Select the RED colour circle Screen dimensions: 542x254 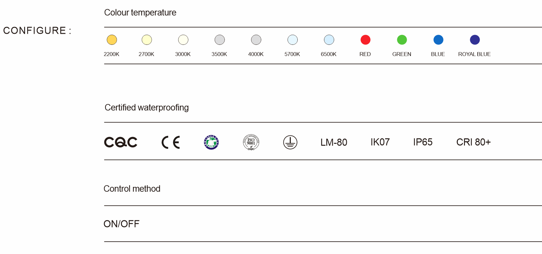(x=365, y=40)
